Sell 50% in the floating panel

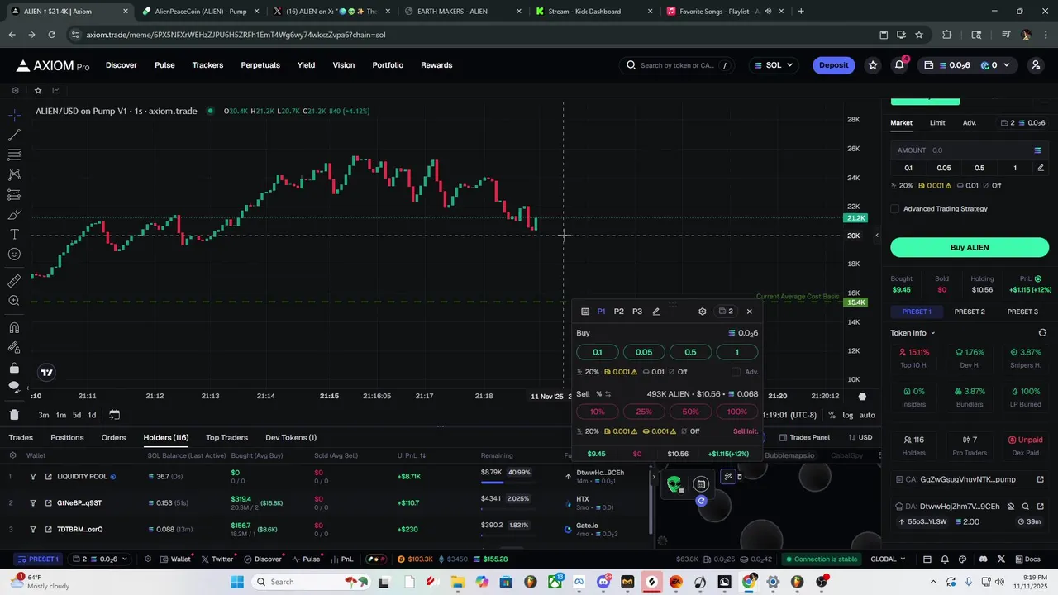pyautogui.click(x=690, y=412)
